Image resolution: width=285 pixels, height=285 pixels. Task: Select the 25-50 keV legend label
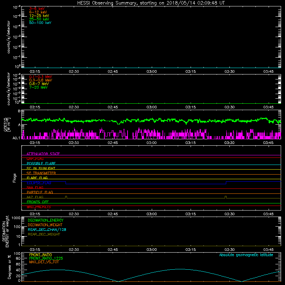39,19
